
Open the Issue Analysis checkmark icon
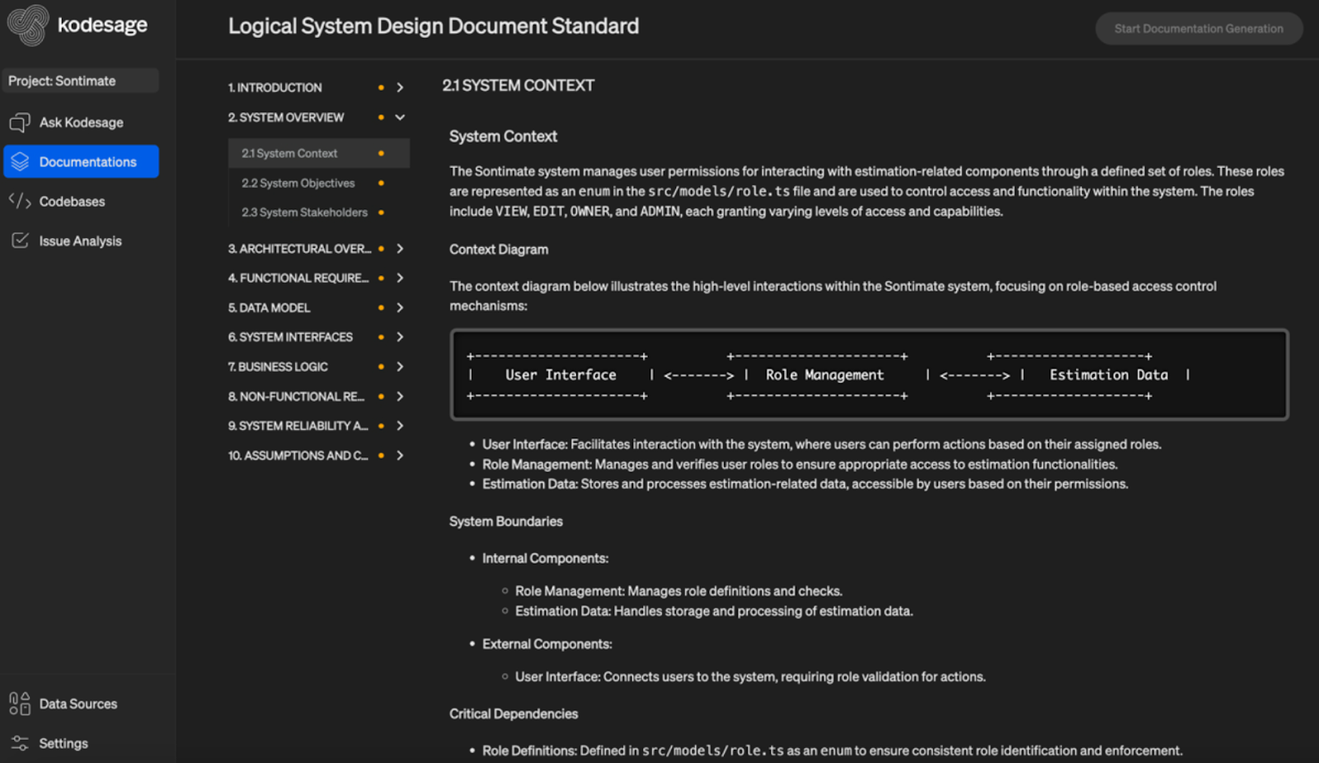point(20,241)
